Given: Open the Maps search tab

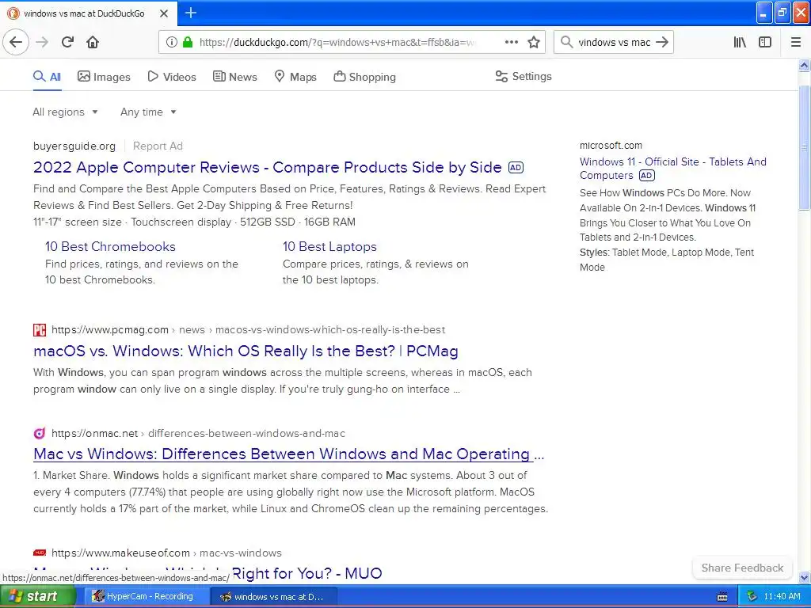Looking at the screenshot, I should tap(295, 77).
